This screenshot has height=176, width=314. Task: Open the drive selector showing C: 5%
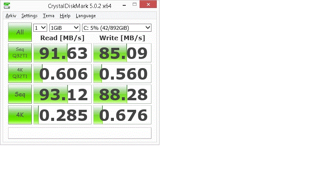click(x=117, y=28)
